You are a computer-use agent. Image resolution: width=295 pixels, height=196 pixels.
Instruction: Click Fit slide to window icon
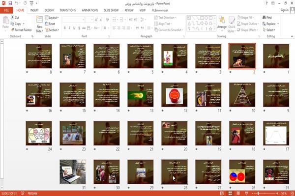(x=292, y=193)
